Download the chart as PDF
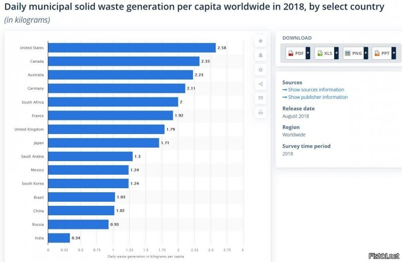The width and height of the screenshot is (402, 262). tap(296, 53)
